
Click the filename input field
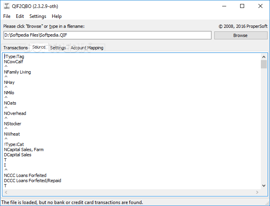coord(107,35)
